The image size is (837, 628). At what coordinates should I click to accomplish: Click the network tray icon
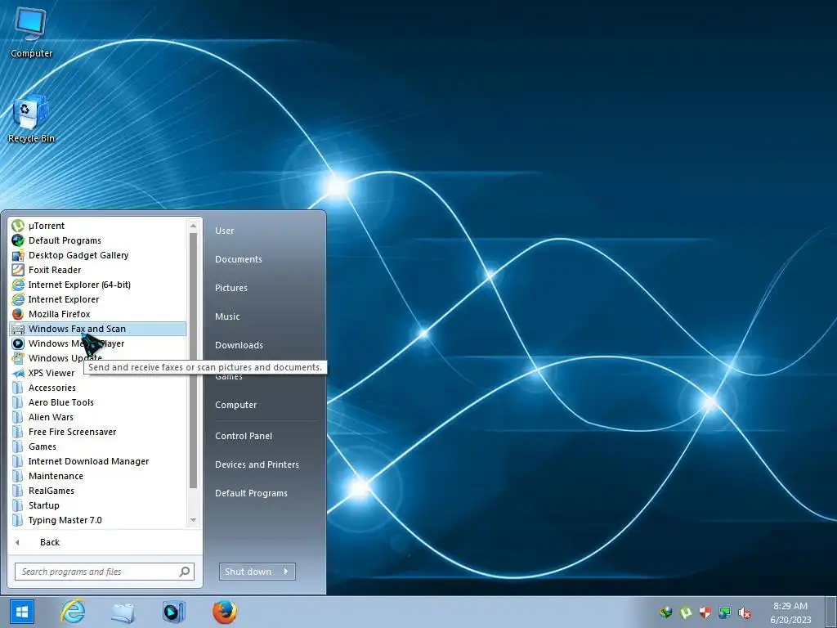pyautogui.click(x=724, y=612)
